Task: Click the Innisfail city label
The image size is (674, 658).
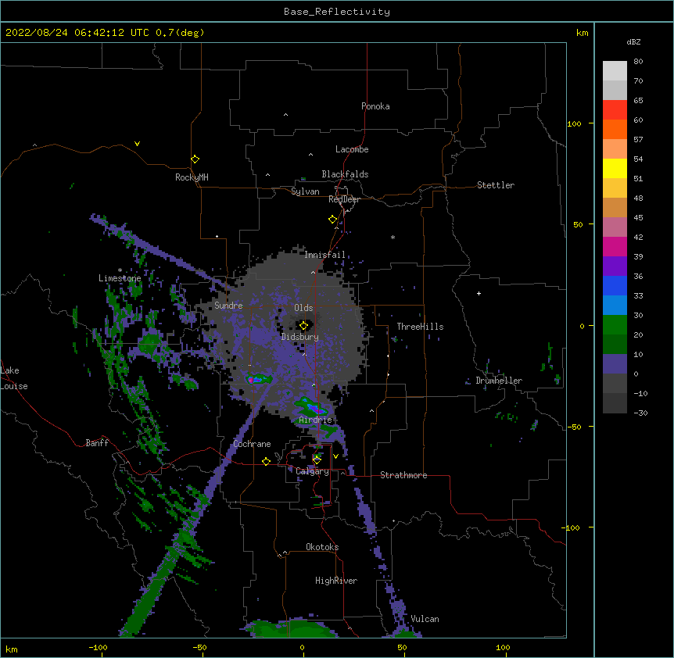Action: tap(324, 255)
